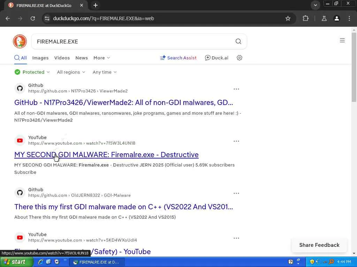Open the hamburger menu on DuckDuckGo page
357x267 pixels.
[x=342, y=40]
